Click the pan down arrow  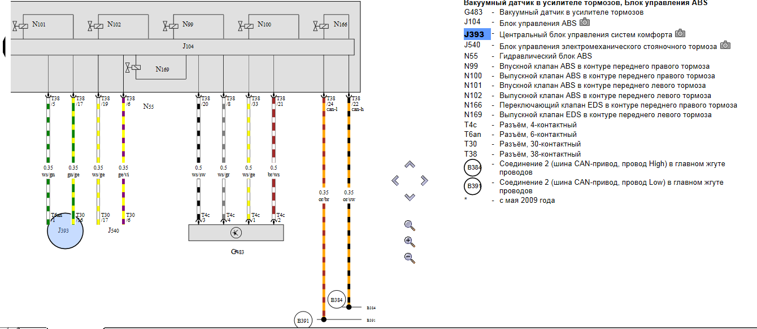pos(410,197)
